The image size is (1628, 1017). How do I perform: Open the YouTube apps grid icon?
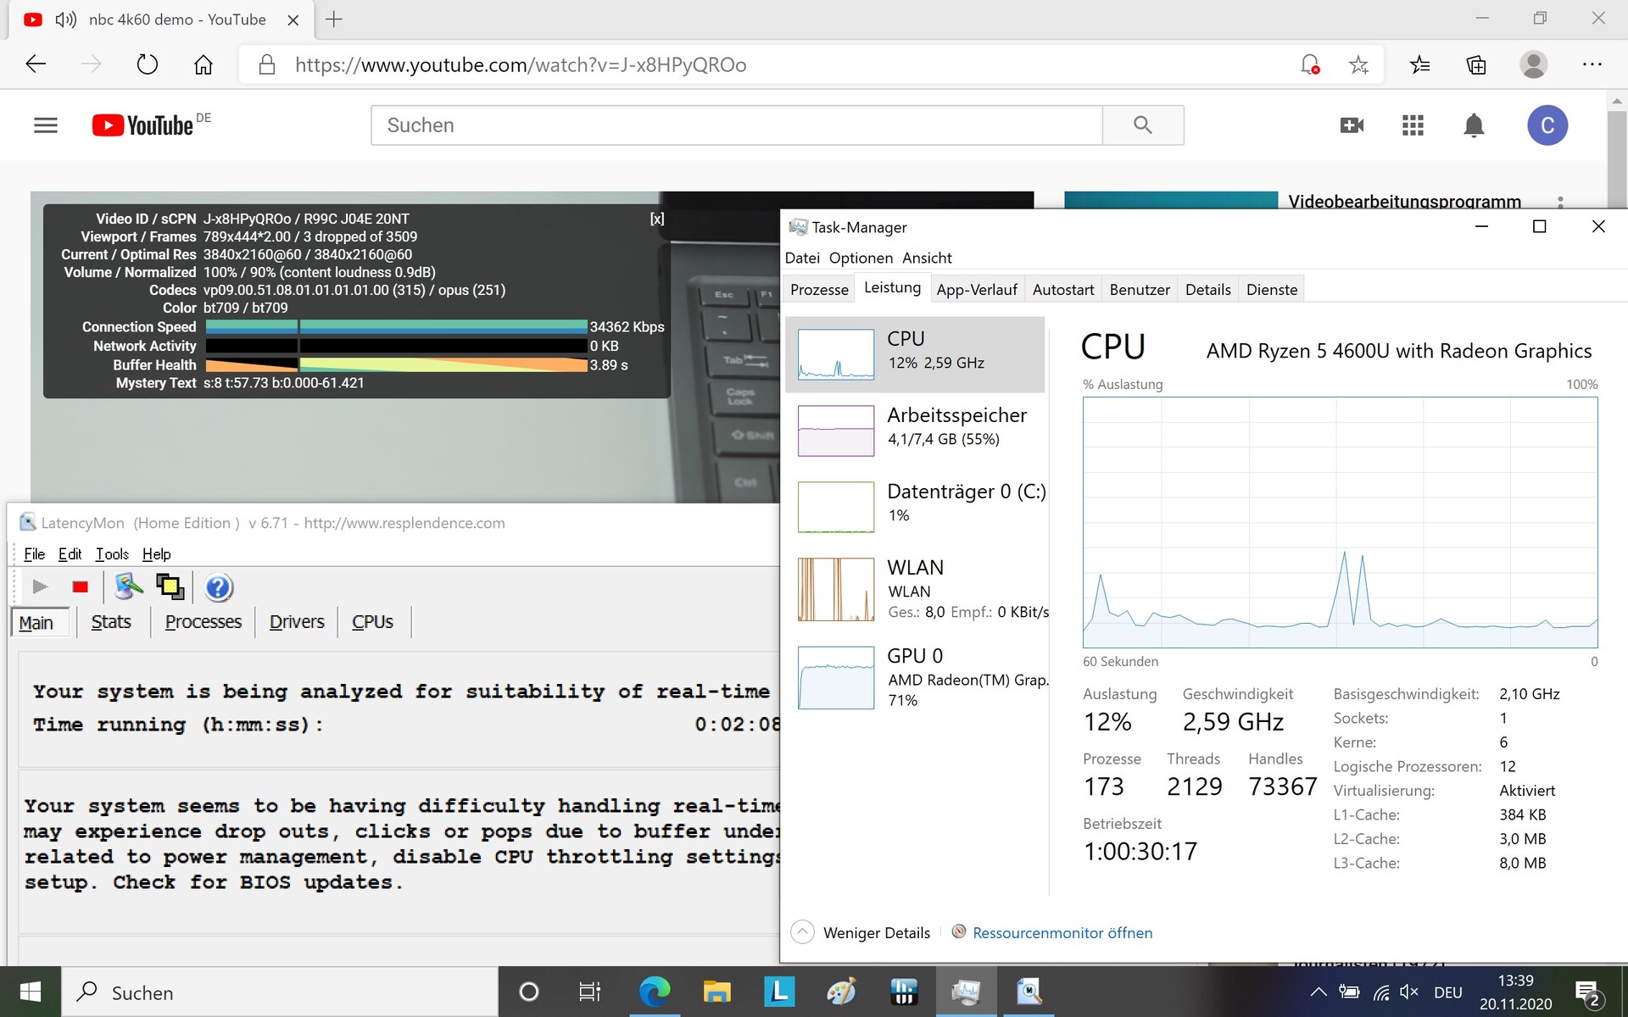(x=1413, y=125)
